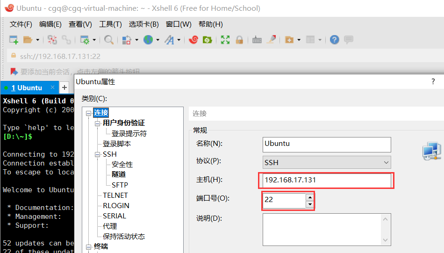Select RLOGIN tree item
Image resolution: width=444 pixels, height=253 pixels.
pyautogui.click(x=116, y=205)
